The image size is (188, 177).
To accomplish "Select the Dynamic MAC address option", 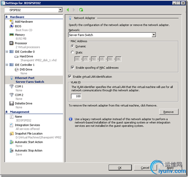I will pos(73,46).
